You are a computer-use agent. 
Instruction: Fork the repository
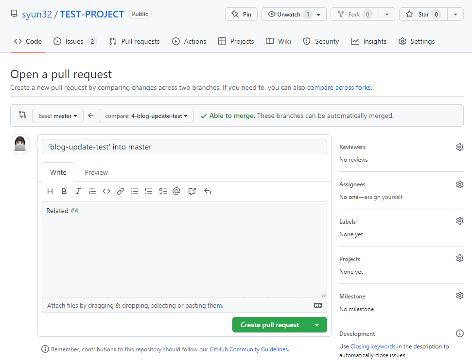point(354,14)
